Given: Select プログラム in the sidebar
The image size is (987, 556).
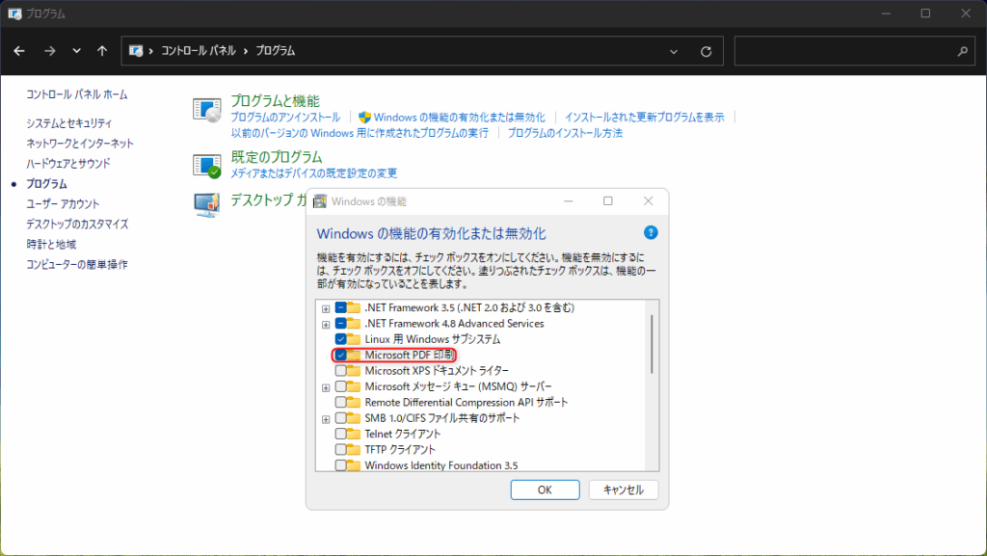Looking at the screenshot, I should point(46,184).
